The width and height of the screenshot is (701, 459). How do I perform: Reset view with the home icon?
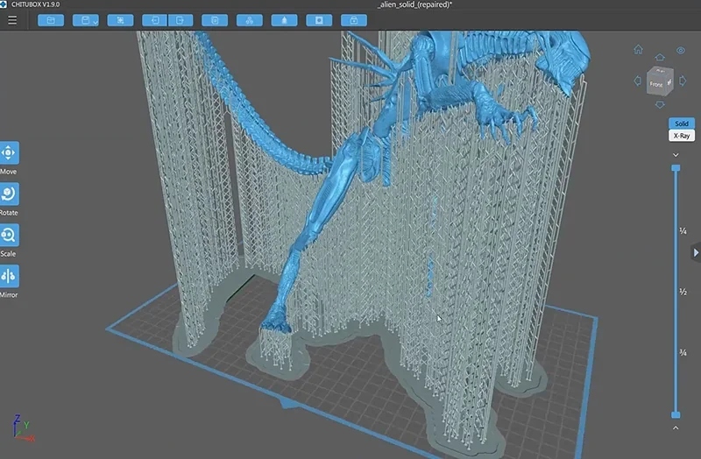point(639,49)
